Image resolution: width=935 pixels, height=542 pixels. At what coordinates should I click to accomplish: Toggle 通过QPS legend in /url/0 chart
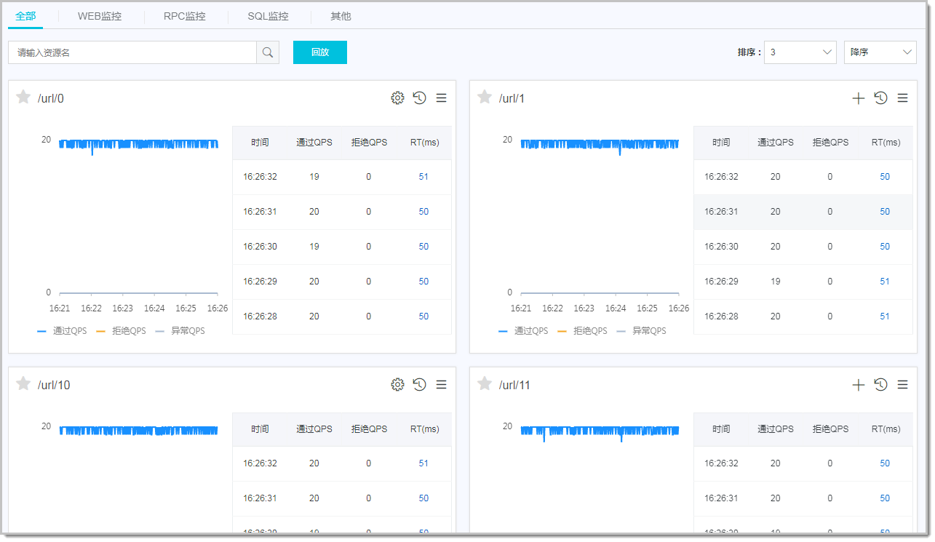(x=62, y=330)
